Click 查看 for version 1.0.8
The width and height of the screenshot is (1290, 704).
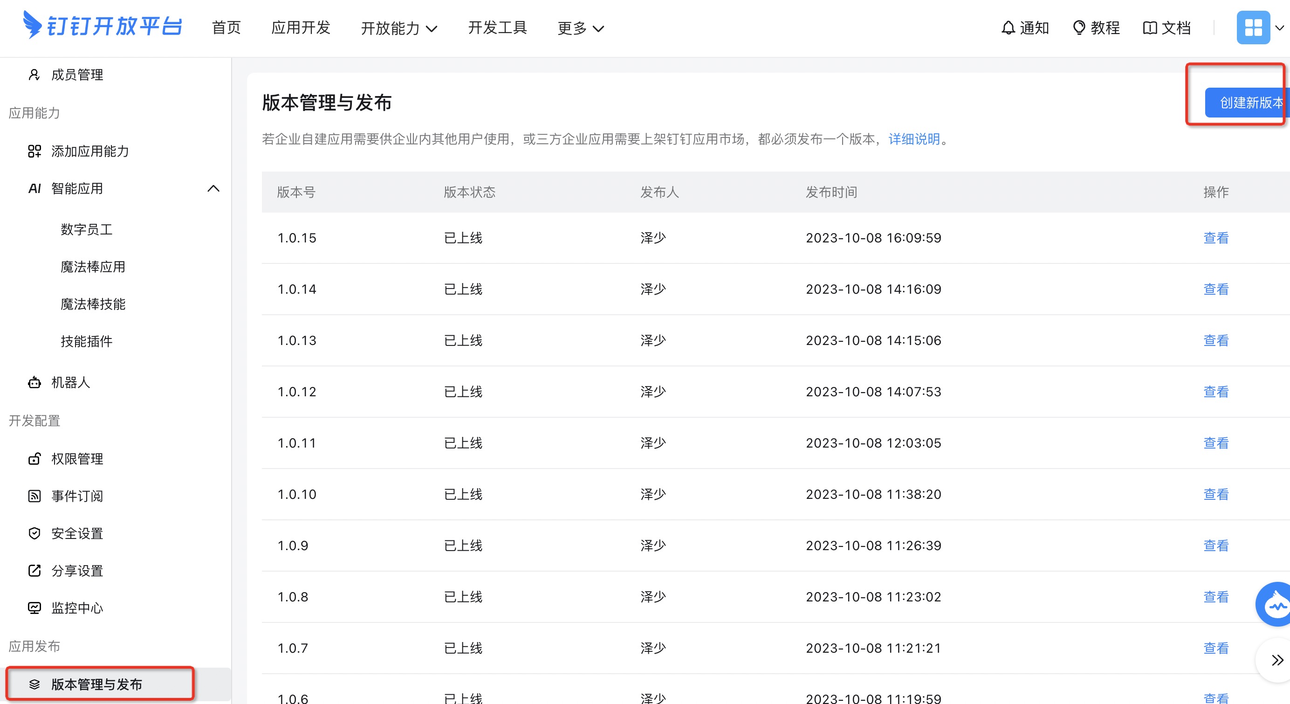point(1216,597)
